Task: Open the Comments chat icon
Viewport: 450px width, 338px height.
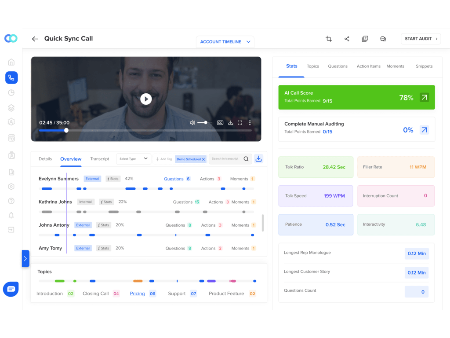Action: pyautogui.click(x=383, y=39)
